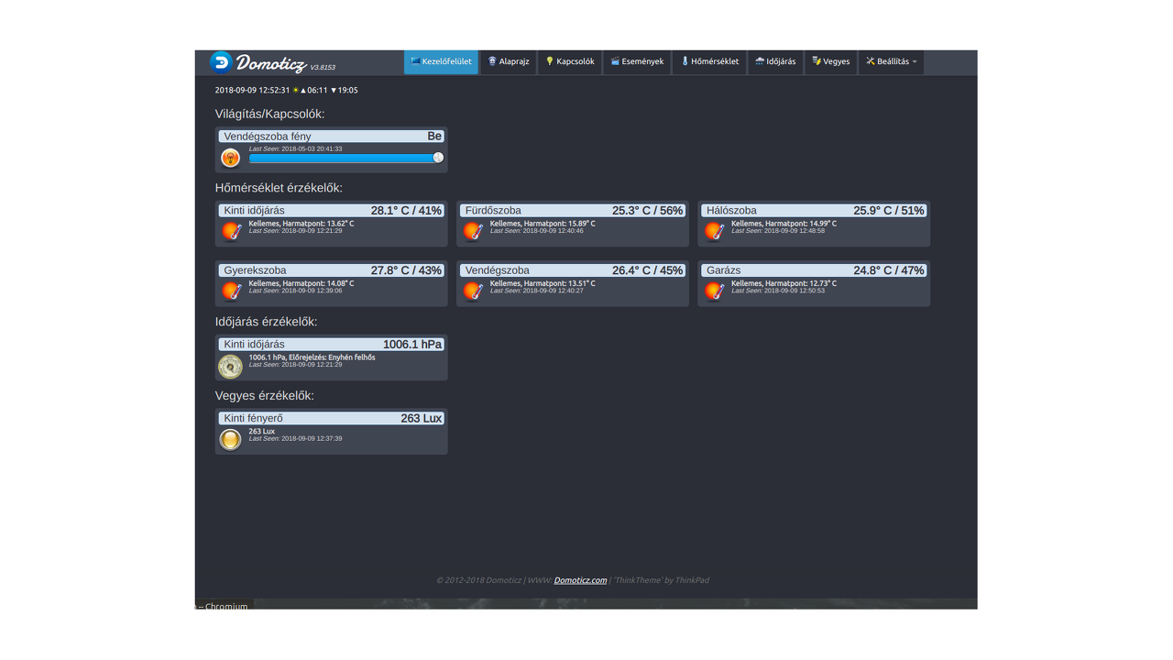This screenshot has width=1173, height=660.
Task: Click the "Világítás/Kapcsolók:" section heading
Action: click(x=270, y=115)
